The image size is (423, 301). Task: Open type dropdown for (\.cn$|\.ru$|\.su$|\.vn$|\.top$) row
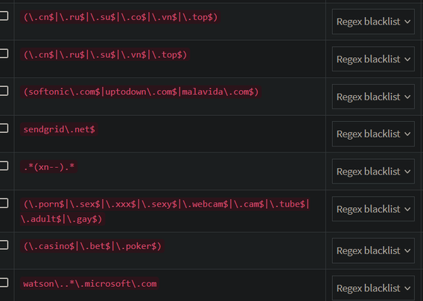(x=373, y=59)
